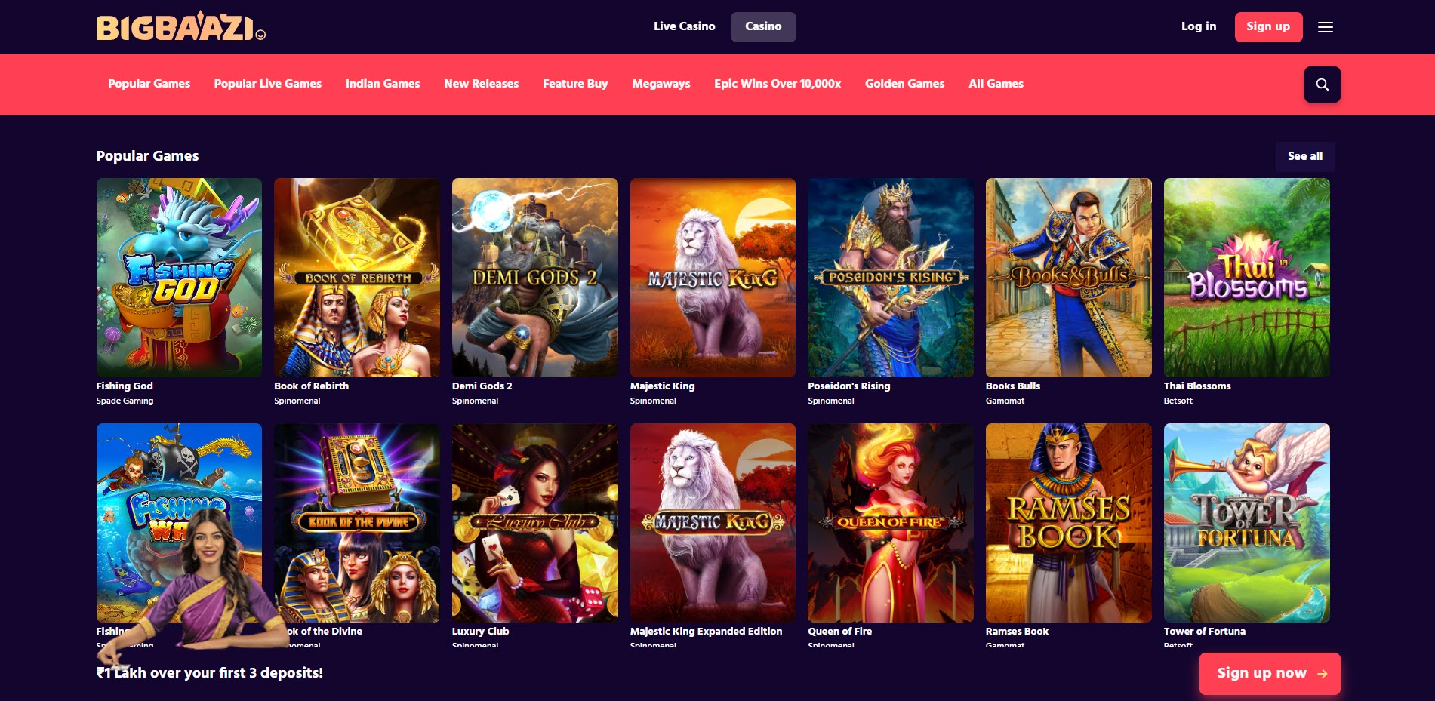Click the Books Bulls title text
Screen dimensions: 1435x701
coord(1013,386)
